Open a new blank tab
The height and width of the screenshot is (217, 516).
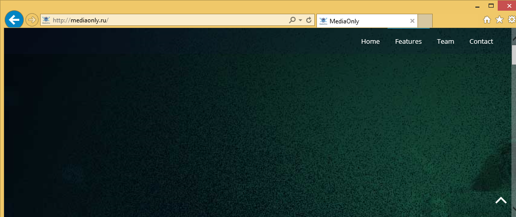(425, 21)
